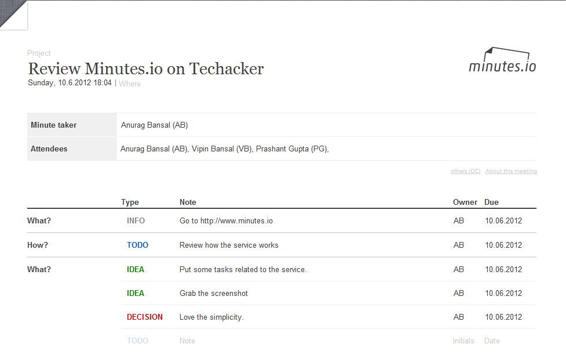The width and height of the screenshot is (566, 358).
Task: Click the Where location placeholder
Action: pyautogui.click(x=130, y=84)
